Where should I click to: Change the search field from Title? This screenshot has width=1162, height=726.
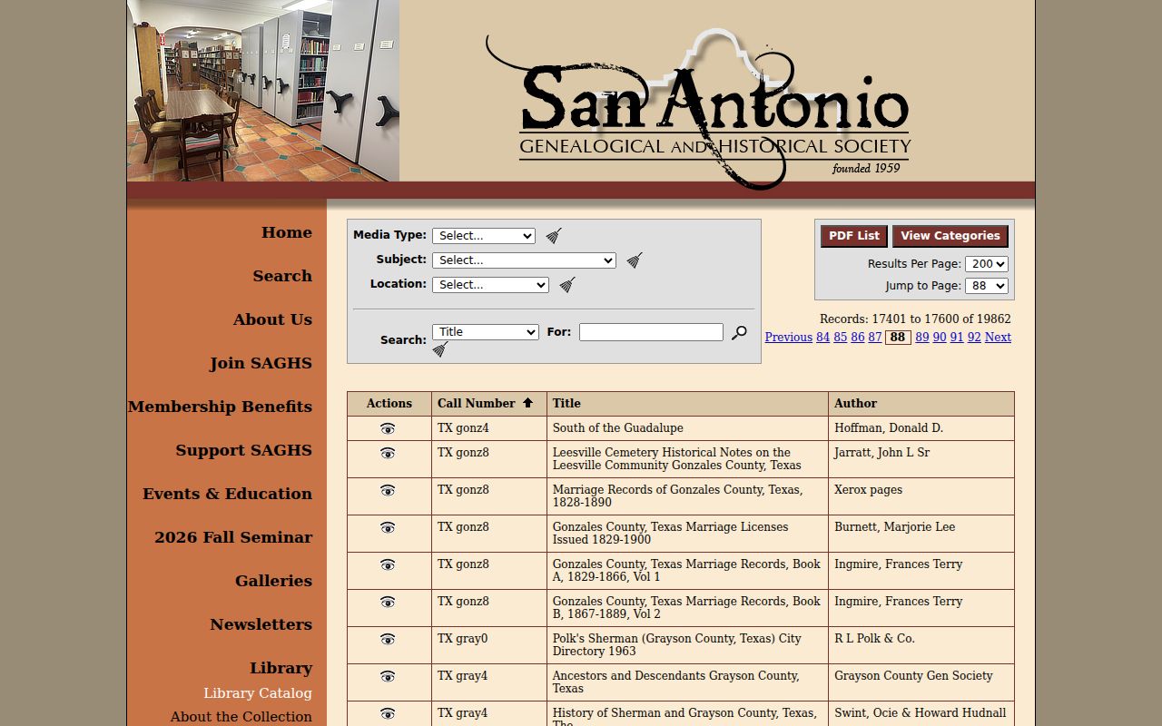click(486, 332)
